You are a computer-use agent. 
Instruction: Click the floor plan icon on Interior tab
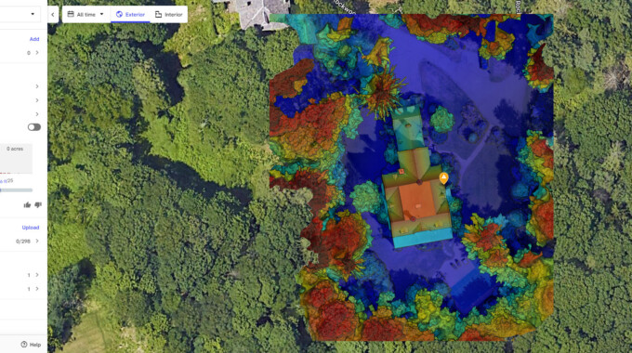pyautogui.click(x=158, y=14)
